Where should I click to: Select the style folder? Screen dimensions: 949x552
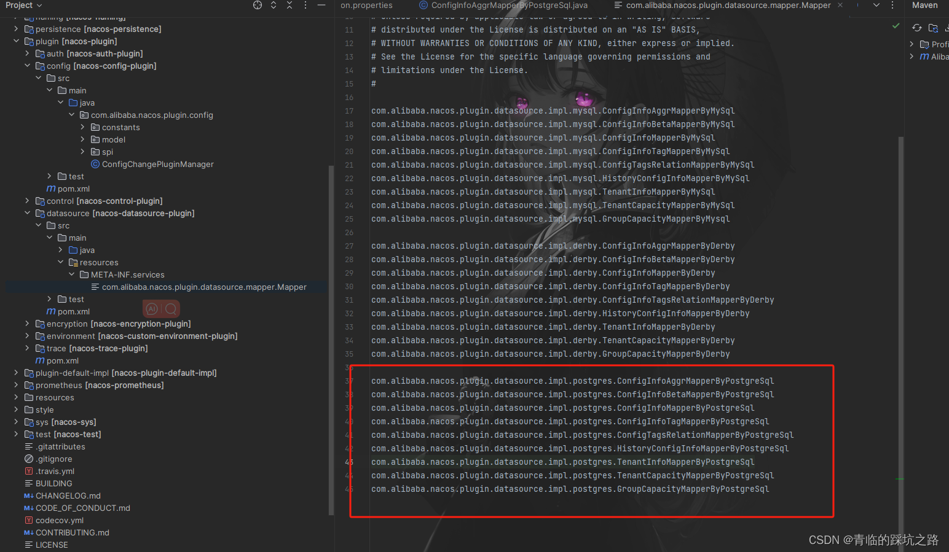(x=44, y=410)
